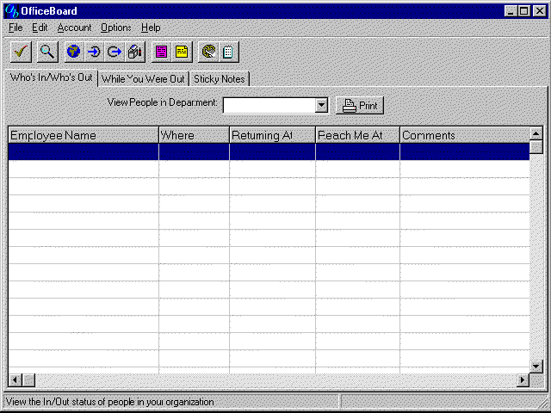551x413 pixels.
Task: Click the vertical scrollbar down arrow
Action: [536, 366]
